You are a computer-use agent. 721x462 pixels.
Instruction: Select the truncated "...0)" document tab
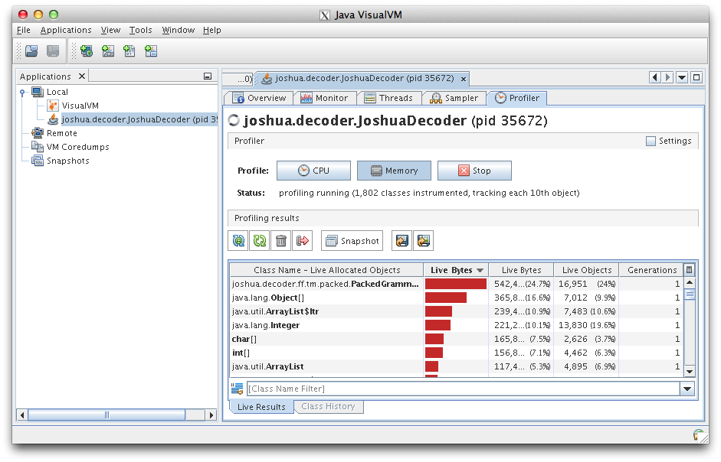pyautogui.click(x=238, y=79)
